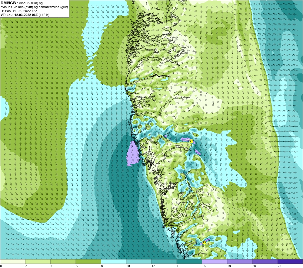Click the legend scale value 10
Screen dimensions: 303x268
[x=128, y=266]
